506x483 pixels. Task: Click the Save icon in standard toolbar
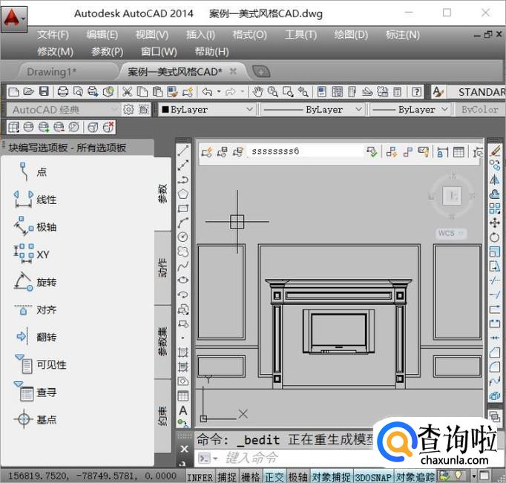point(44,91)
